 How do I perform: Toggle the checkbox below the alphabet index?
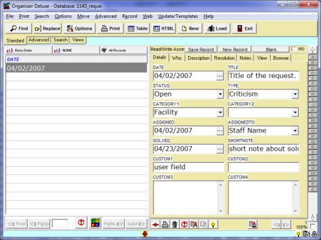(x=312, y=226)
